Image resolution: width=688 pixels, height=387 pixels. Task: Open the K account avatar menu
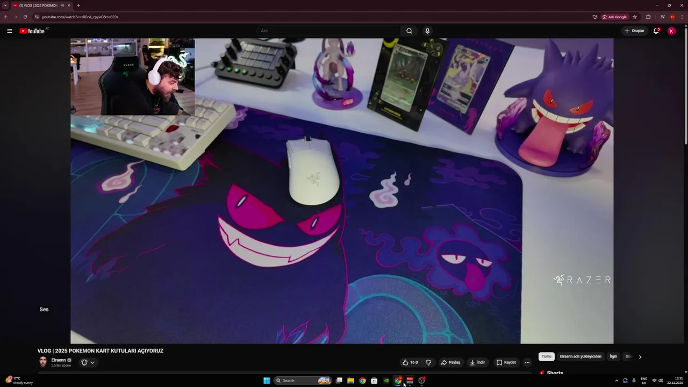click(671, 31)
